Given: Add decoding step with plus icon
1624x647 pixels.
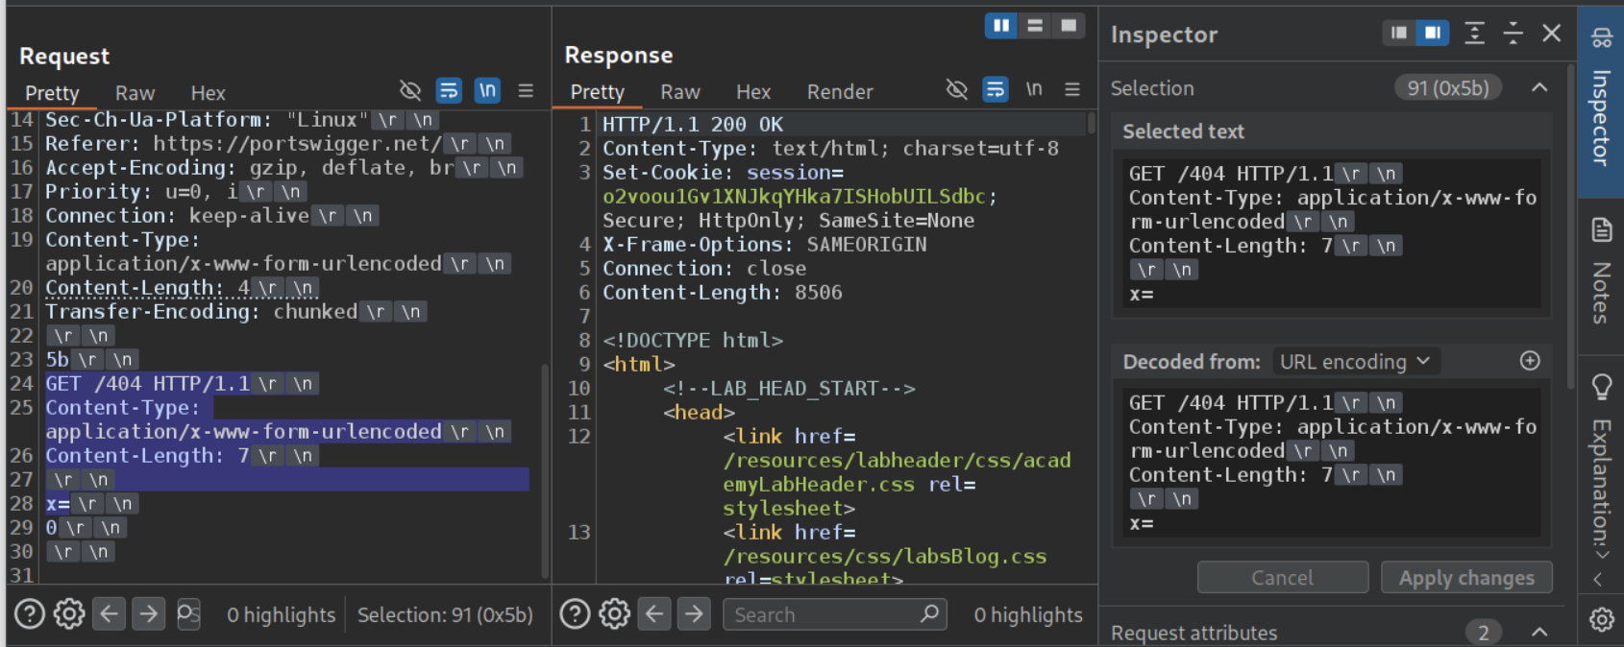Looking at the screenshot, I should [x=1530, y=361].
